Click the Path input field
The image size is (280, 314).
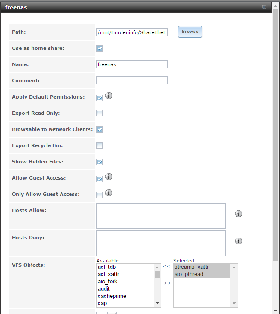132,32
